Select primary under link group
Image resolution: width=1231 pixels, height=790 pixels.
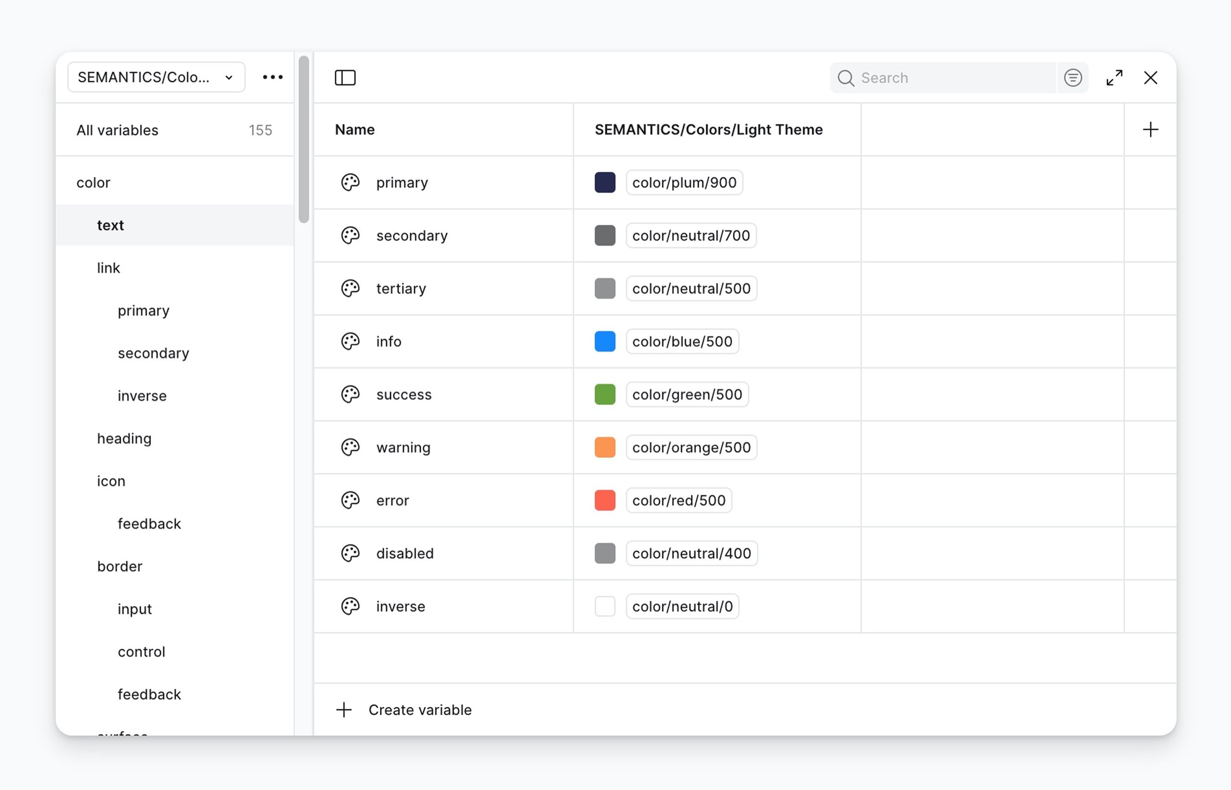point(175,310)
